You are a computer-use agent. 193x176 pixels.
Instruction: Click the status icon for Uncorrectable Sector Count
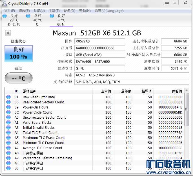[8, 117]
